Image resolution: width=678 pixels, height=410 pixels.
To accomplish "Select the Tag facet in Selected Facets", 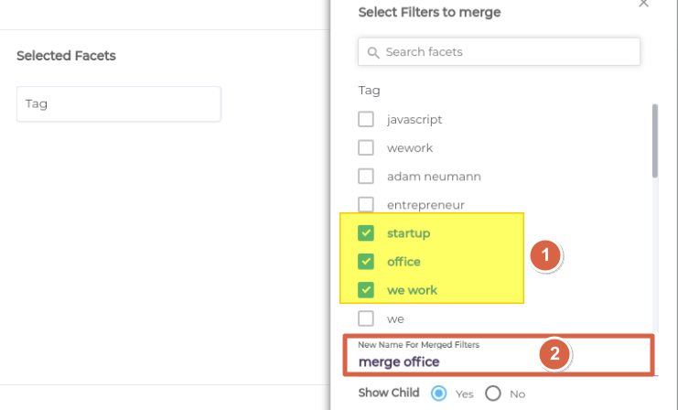I will click(119, 103).
